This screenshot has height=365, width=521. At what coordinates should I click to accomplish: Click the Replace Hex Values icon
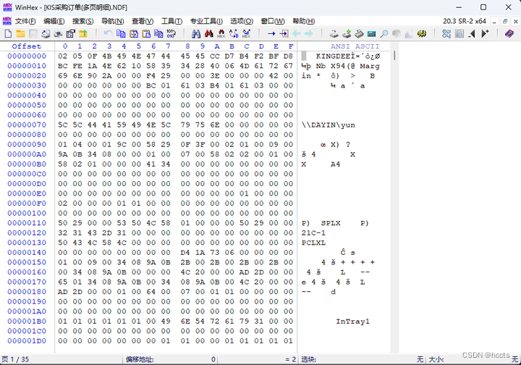[246, 33]
